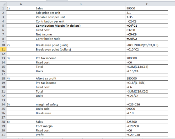This screenshot has height=139, width=175.
Task: Select column C header
Action: (147, 4)
